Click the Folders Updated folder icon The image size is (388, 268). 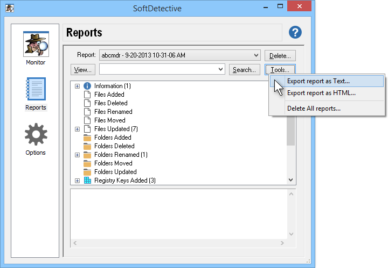87,172
